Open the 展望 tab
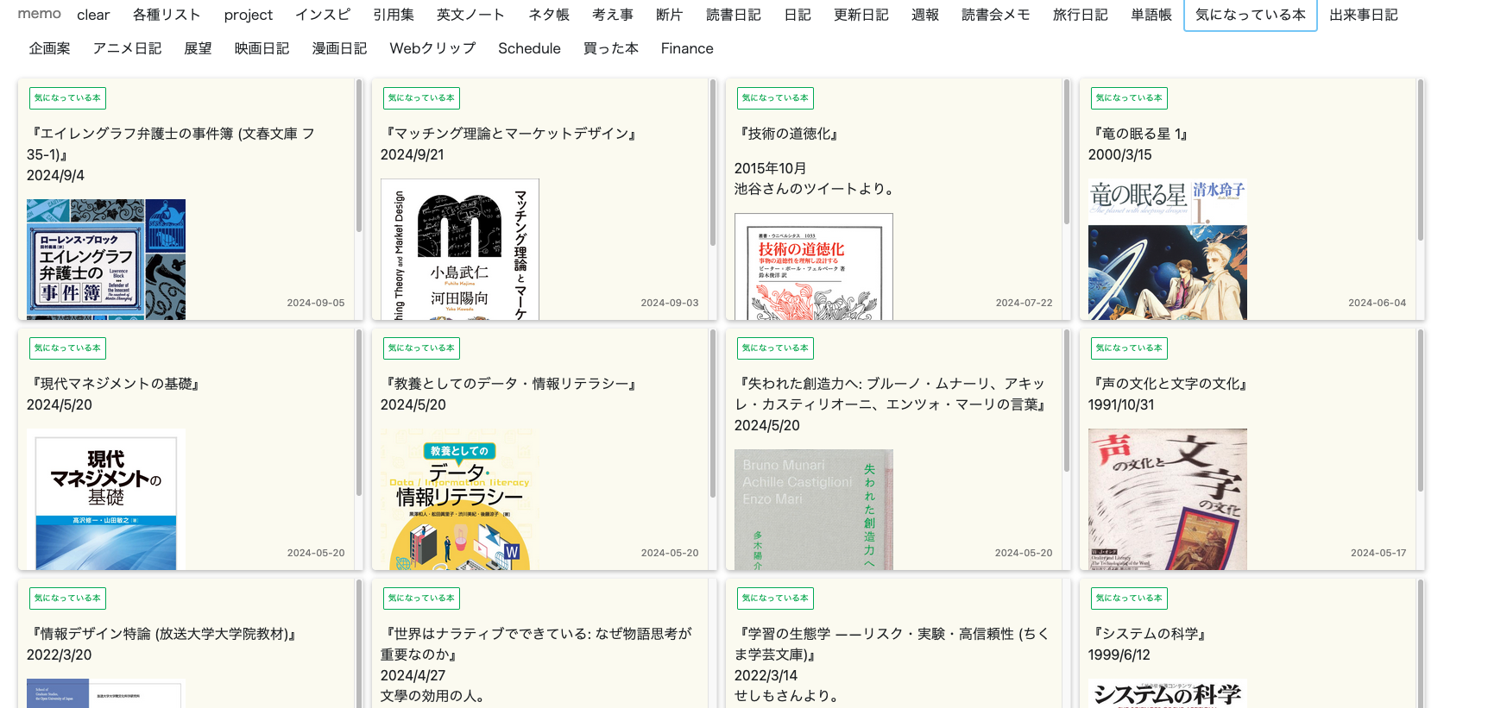This screenshot has height=708, width=1488. pos(198,48)
